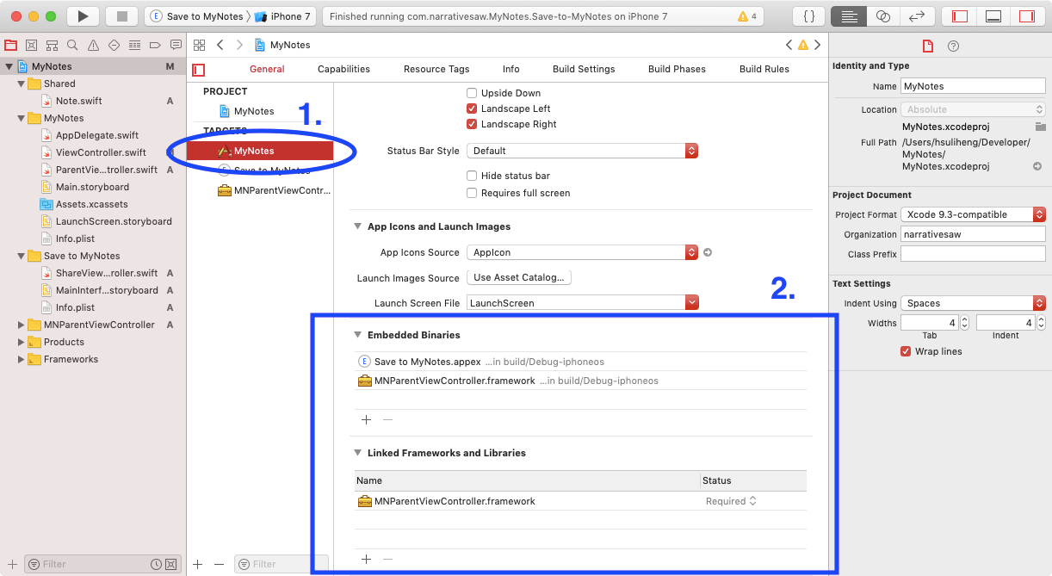Uncheck Landscape Right orientation

472,124
